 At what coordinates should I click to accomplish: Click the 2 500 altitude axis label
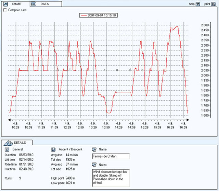click(x=205, y=25)
